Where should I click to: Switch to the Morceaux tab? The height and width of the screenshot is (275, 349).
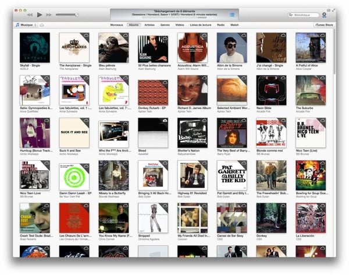click(116, 25)
